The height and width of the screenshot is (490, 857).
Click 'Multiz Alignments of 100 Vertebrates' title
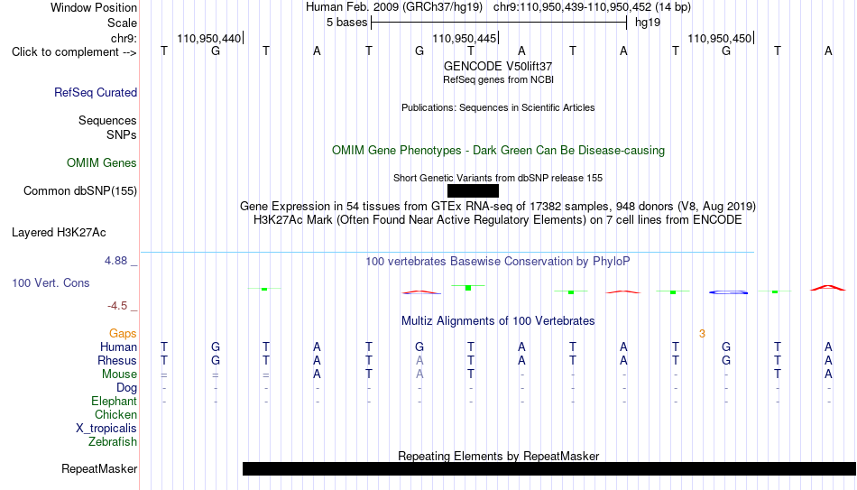click(498, 321)
